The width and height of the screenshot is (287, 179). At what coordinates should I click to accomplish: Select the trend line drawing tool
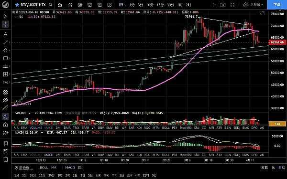[5, 42]
